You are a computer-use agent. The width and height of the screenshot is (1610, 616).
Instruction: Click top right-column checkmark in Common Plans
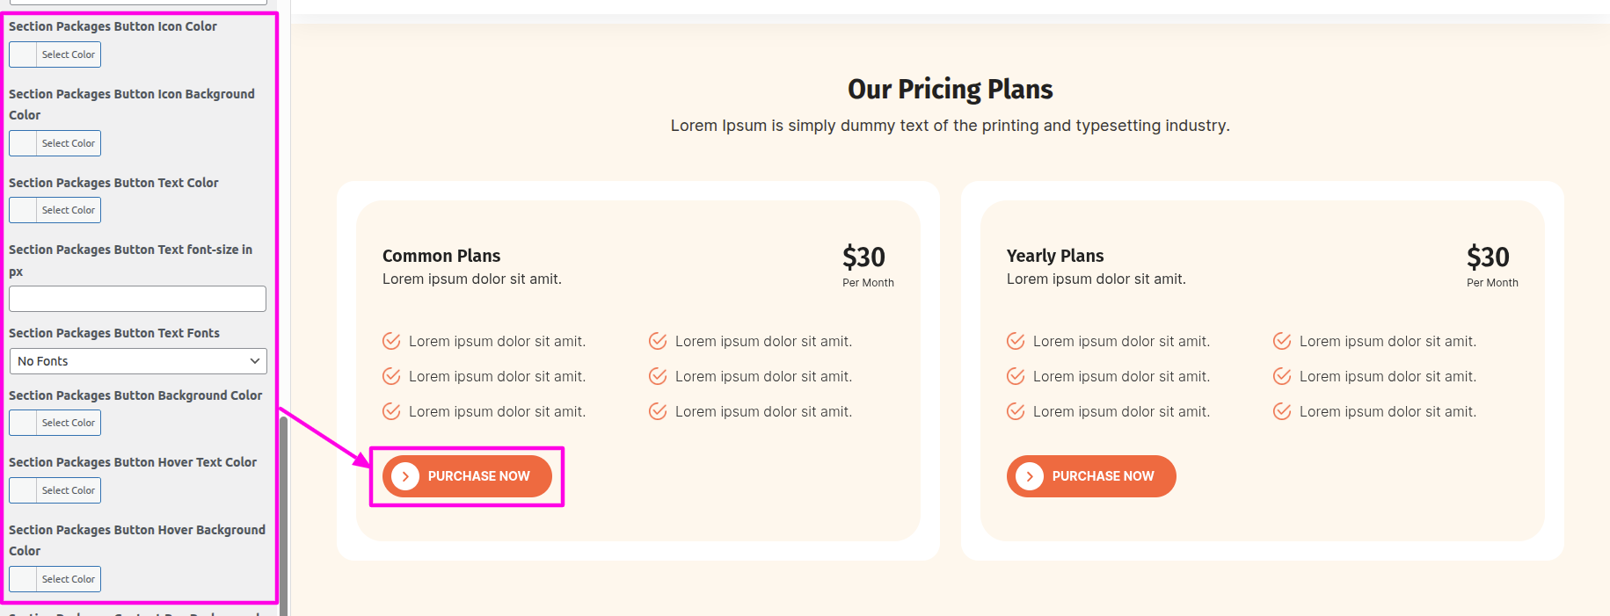tap(658, 341)
